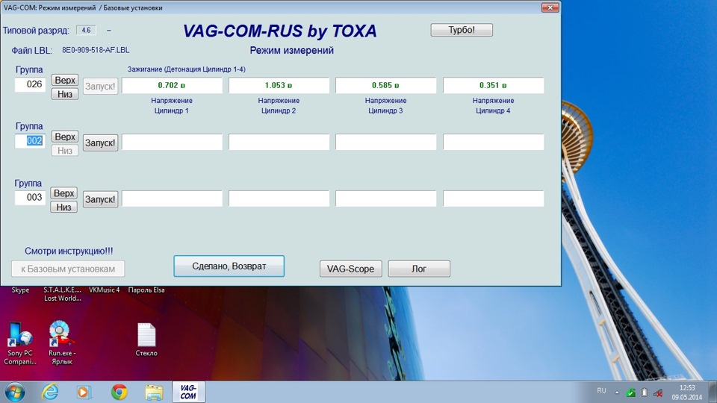Open Пароль Elsa desktop file
The width and height of the screenshot is (717, 403).
[x=146, y=290]
